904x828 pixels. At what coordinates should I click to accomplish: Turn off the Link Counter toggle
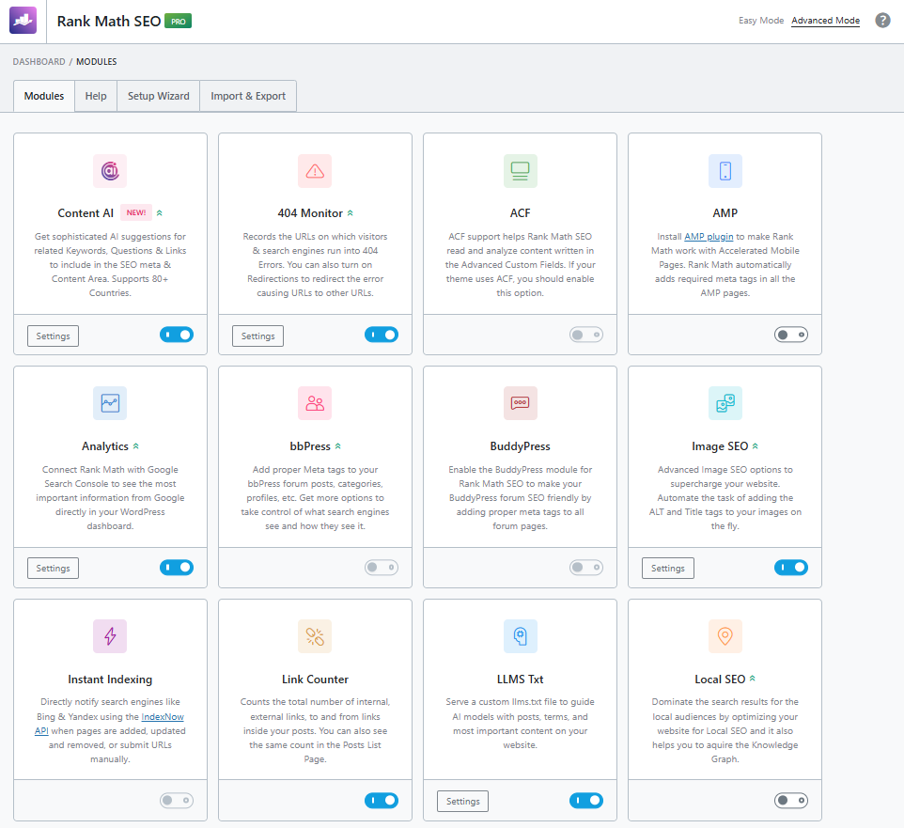point(382,801)
